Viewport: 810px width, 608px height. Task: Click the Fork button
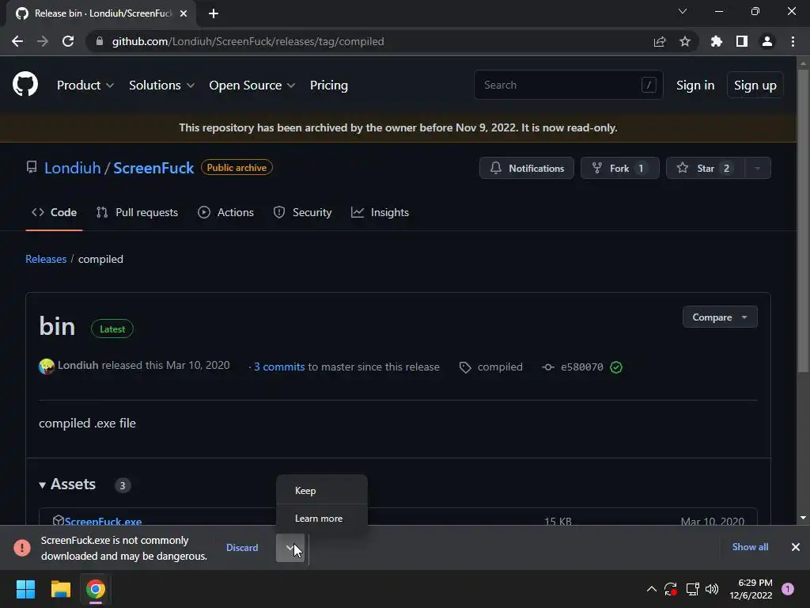coord(620,168)
